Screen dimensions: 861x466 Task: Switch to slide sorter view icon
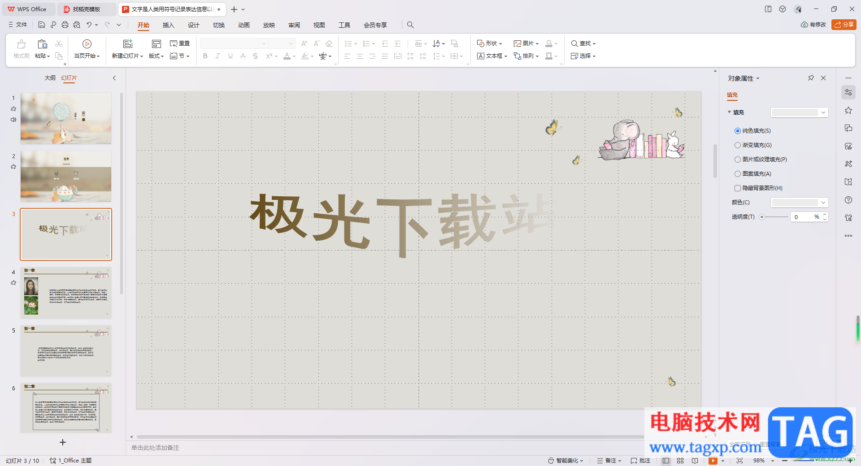(x=680, y=461)
